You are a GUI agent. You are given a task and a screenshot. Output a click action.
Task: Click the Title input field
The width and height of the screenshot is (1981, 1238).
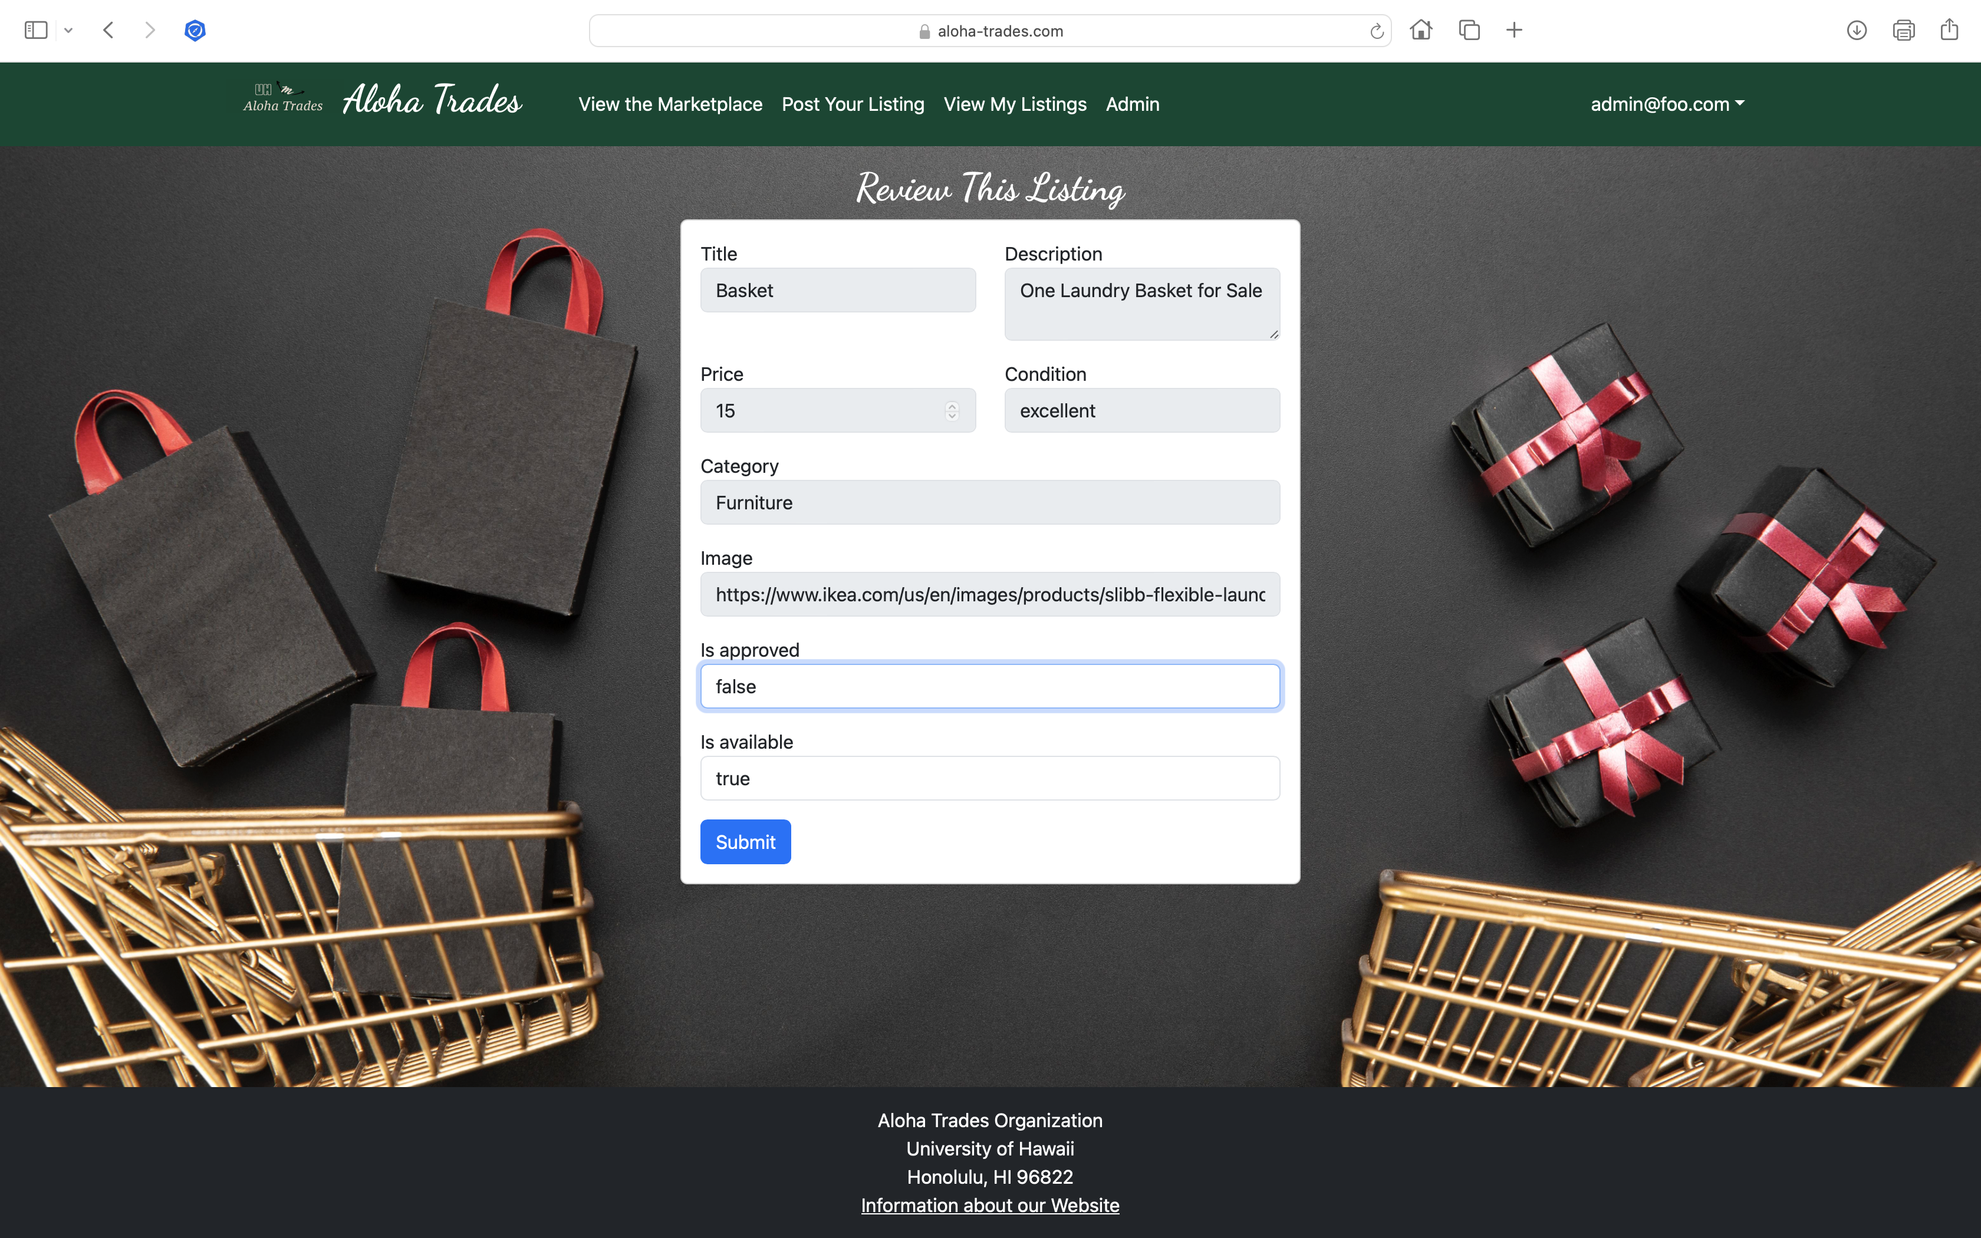click(x=837, y=289)
